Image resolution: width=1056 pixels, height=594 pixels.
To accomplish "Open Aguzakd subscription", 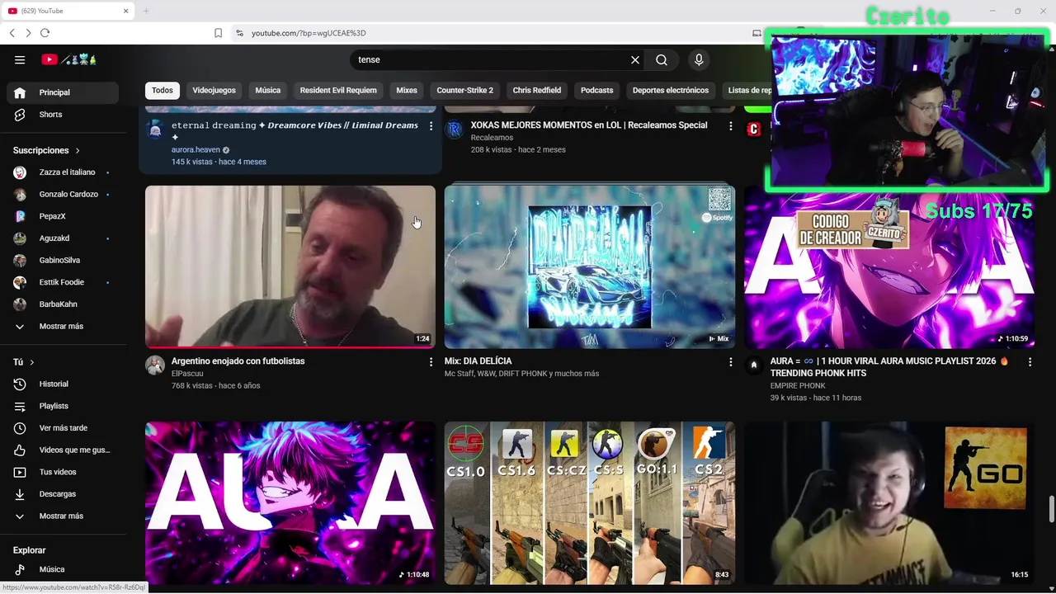I will click(x=63, y=238).
